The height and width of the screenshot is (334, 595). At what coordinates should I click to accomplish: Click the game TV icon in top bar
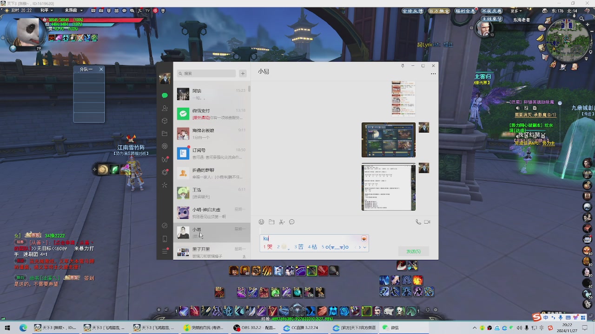click(147, 10)
